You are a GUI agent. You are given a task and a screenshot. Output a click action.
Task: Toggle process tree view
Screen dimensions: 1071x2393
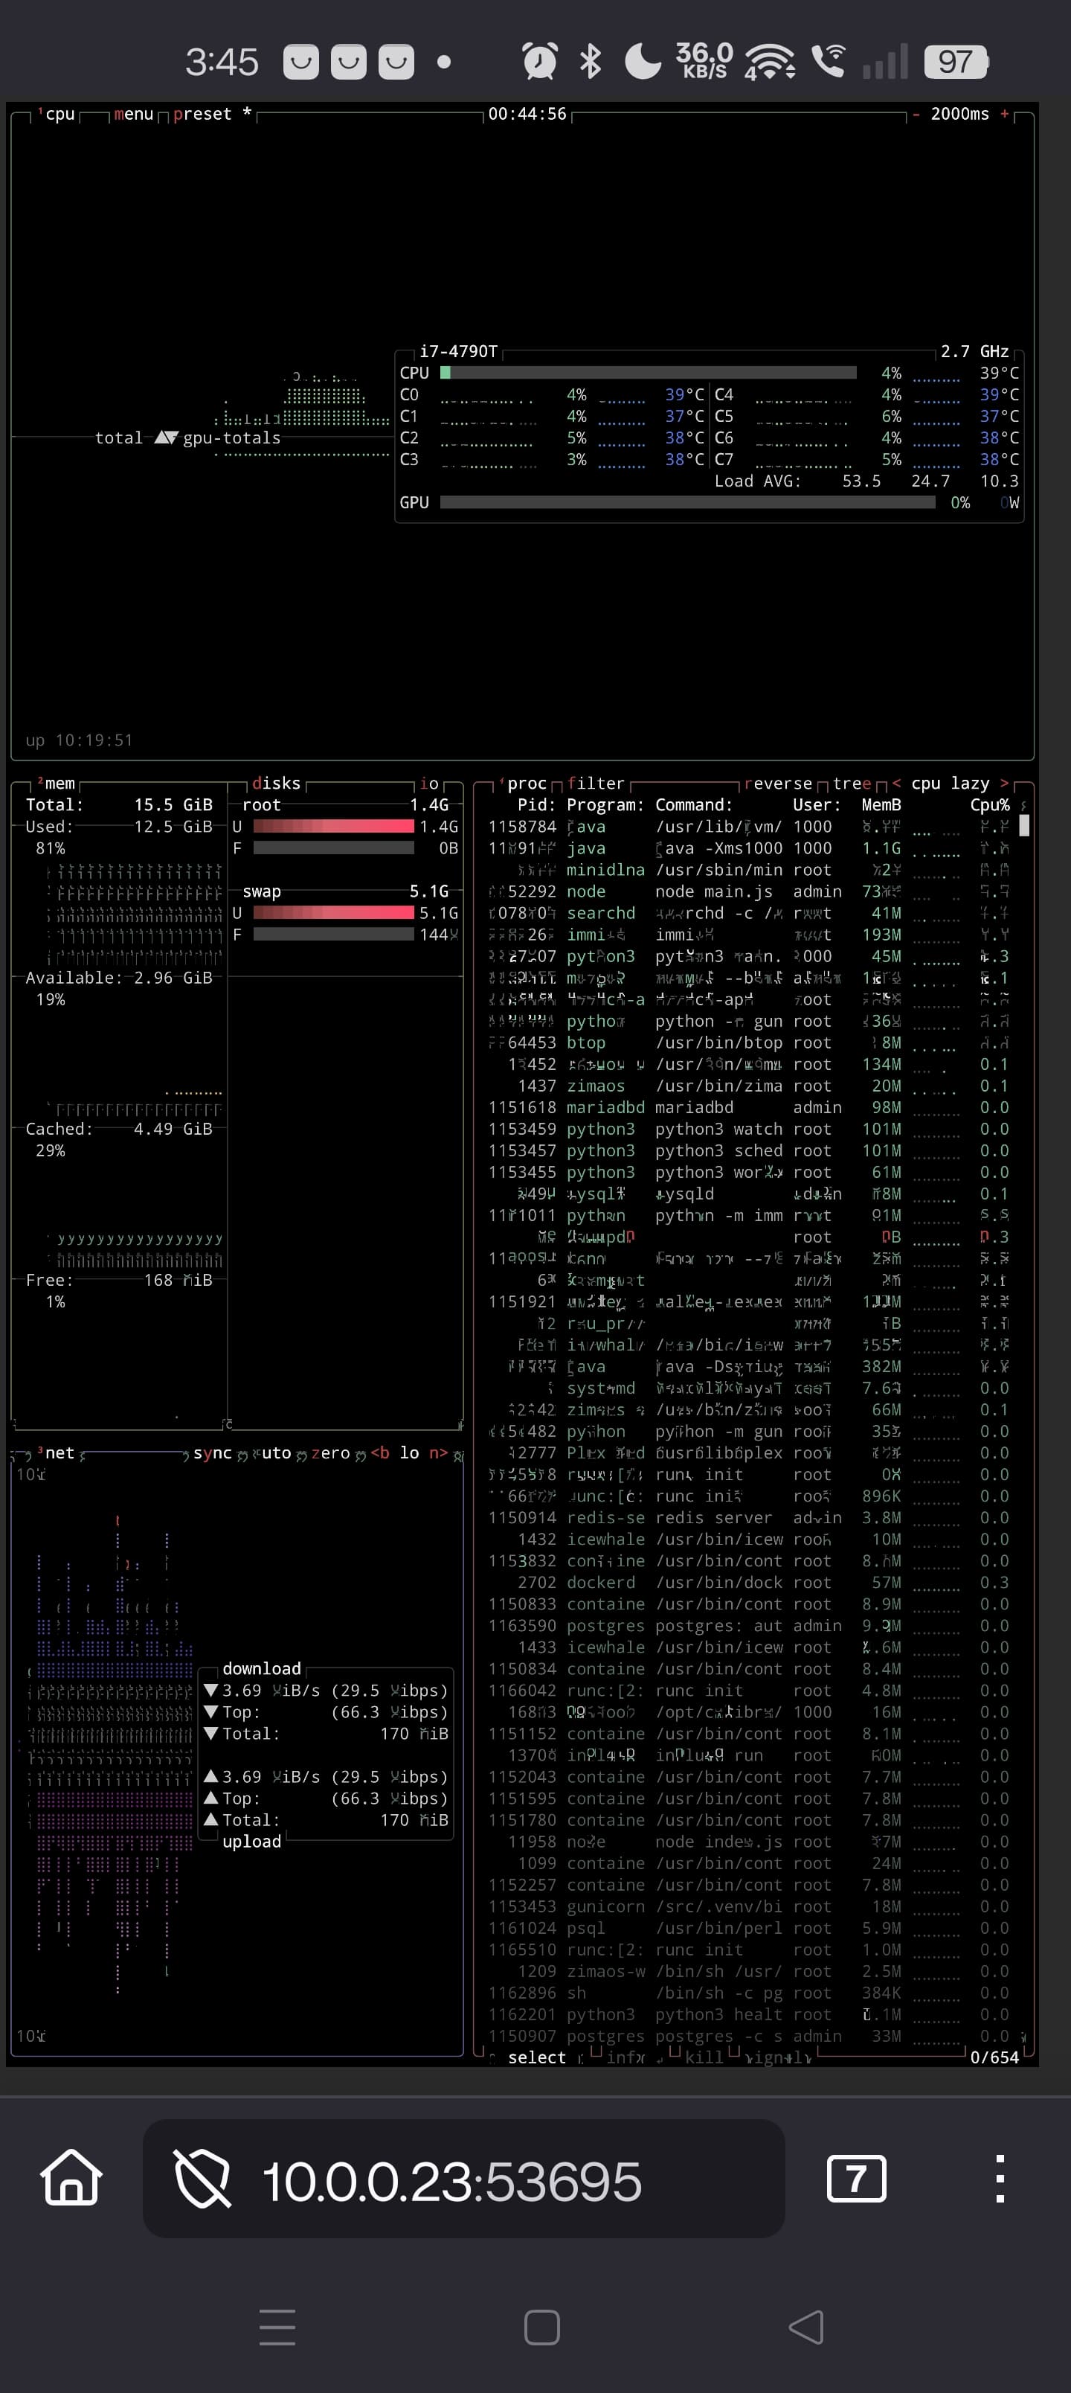tap(852, 783)
